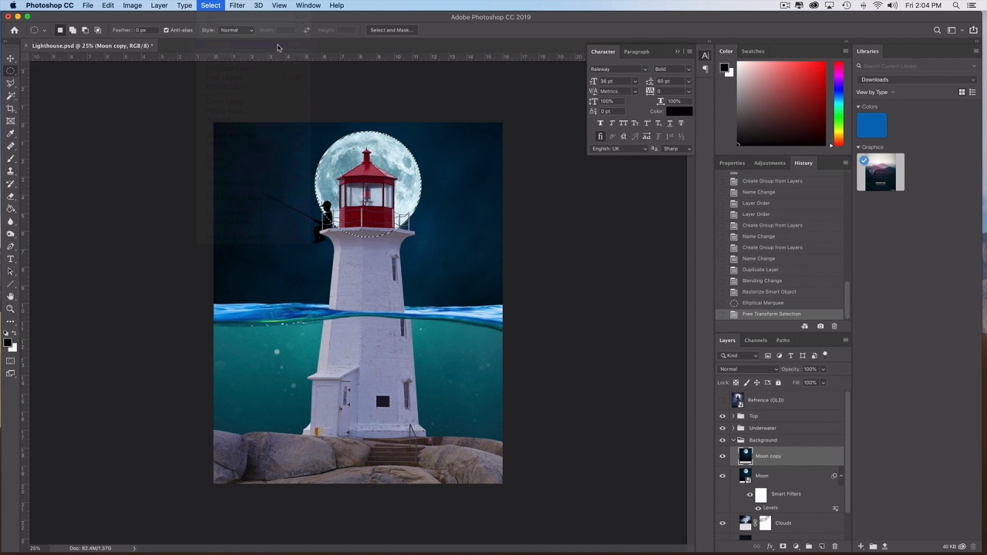Select the Horizontal Type tool
This screenshot has height=555, width=987.
tap(11, 259)
